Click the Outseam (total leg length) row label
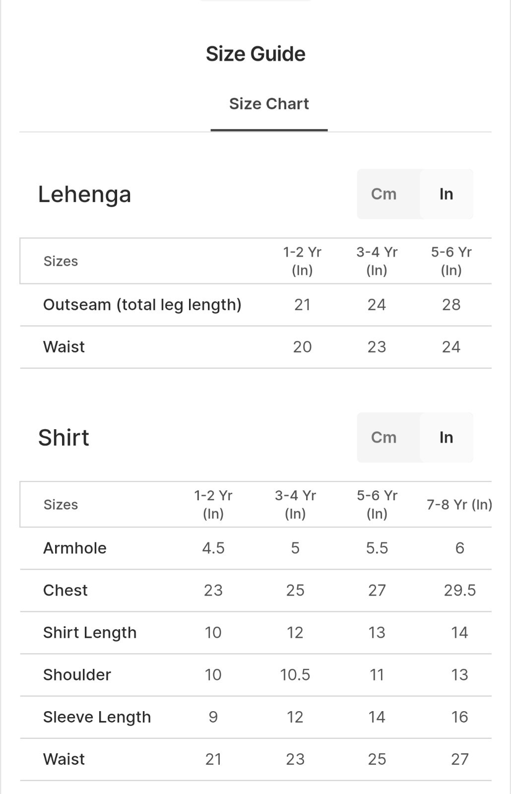 pyautogui.click(x=142, y=305)
